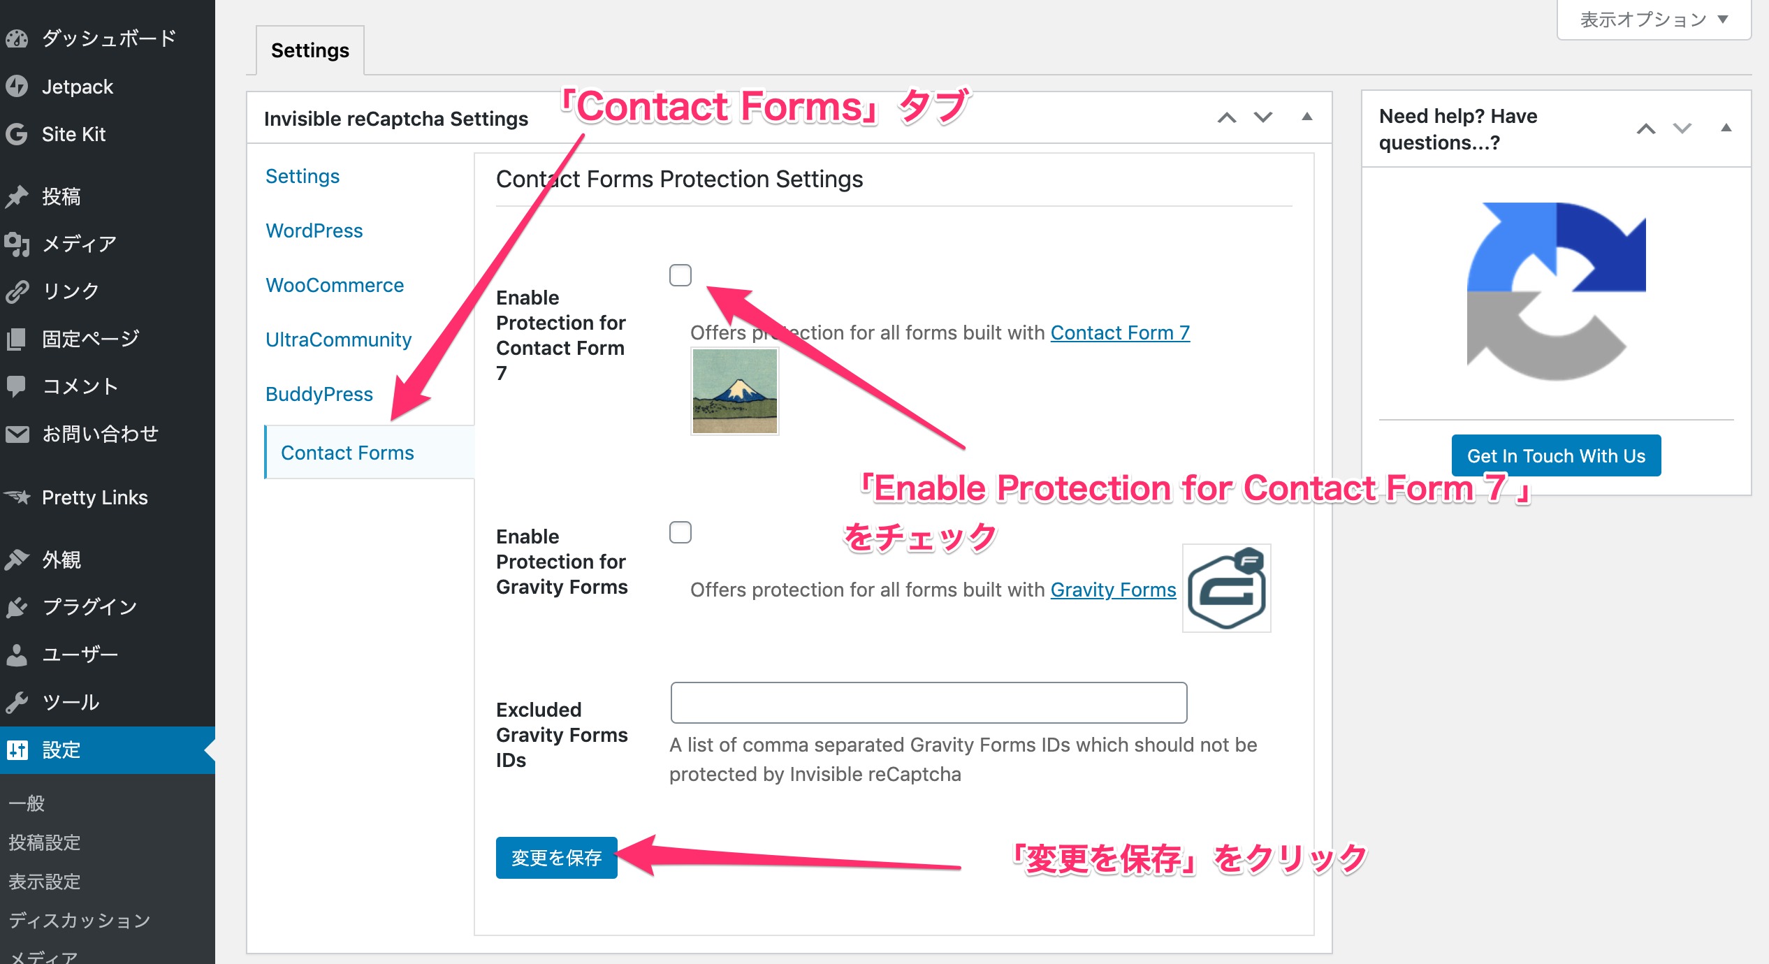Collapse the Invisible reCaptcha Settings panel
Screen dimensions: 1769x964
tap(1307, 117)
